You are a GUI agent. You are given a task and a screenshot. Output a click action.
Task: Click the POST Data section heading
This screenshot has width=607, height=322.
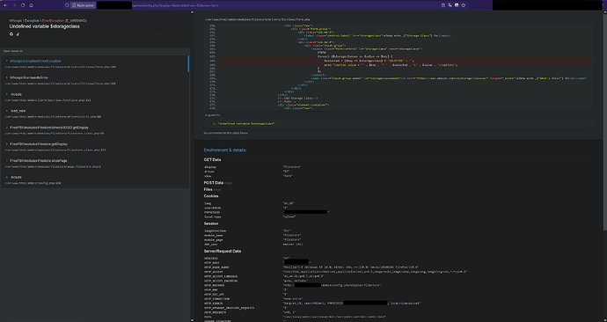(214, 183)
